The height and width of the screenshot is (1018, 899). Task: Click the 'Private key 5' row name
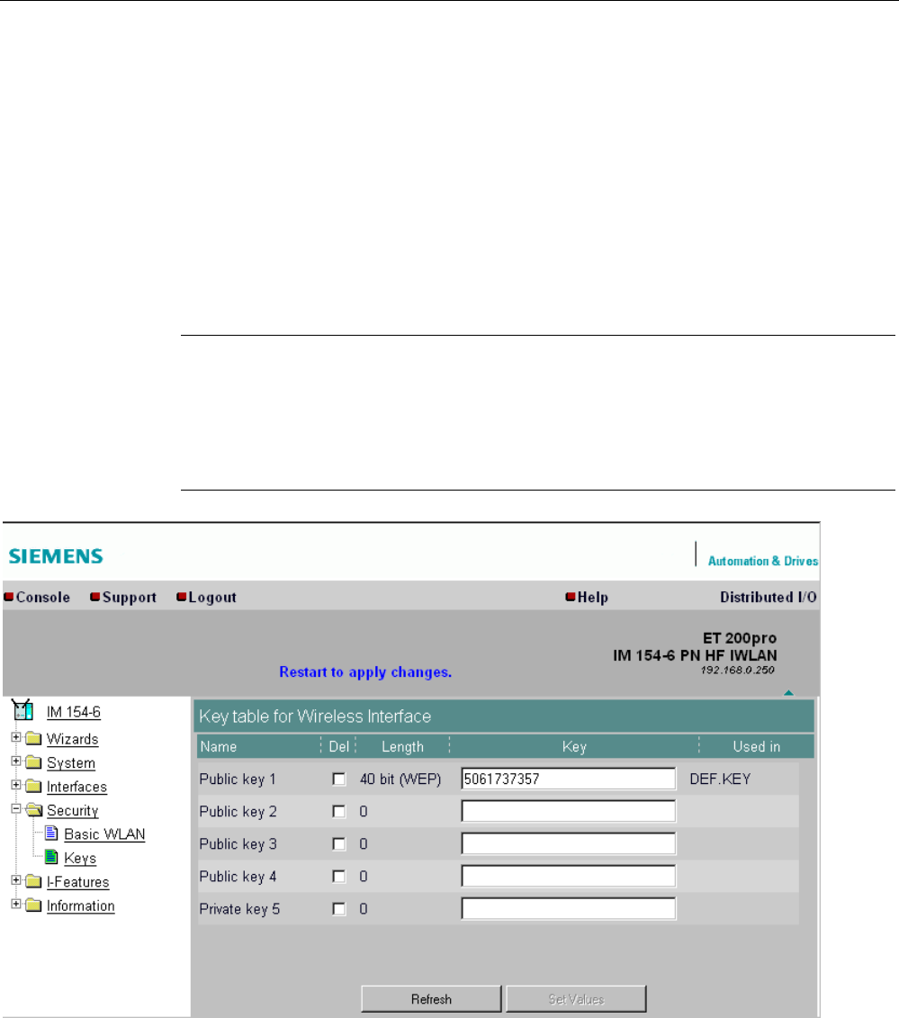(x=239, y=909)
